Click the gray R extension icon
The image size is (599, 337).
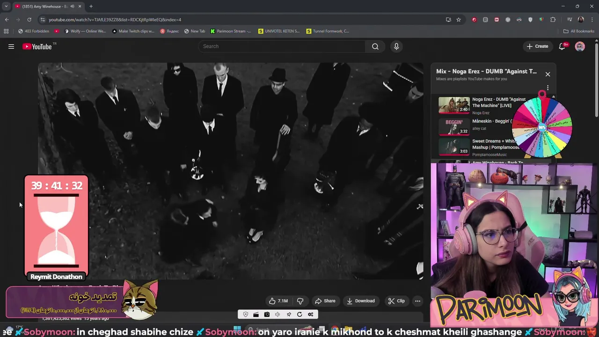coord(485,20)
